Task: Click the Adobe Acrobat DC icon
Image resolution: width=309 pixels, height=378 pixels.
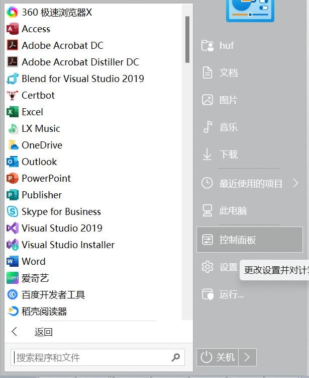Action: pos(12,45)
